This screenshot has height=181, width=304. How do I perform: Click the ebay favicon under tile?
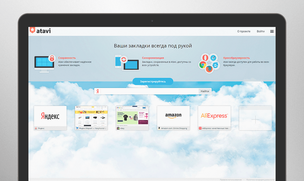click(118, 128)
